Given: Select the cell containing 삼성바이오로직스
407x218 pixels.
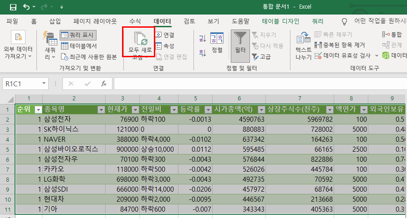Looking at the screenshot, I should 74,149.
